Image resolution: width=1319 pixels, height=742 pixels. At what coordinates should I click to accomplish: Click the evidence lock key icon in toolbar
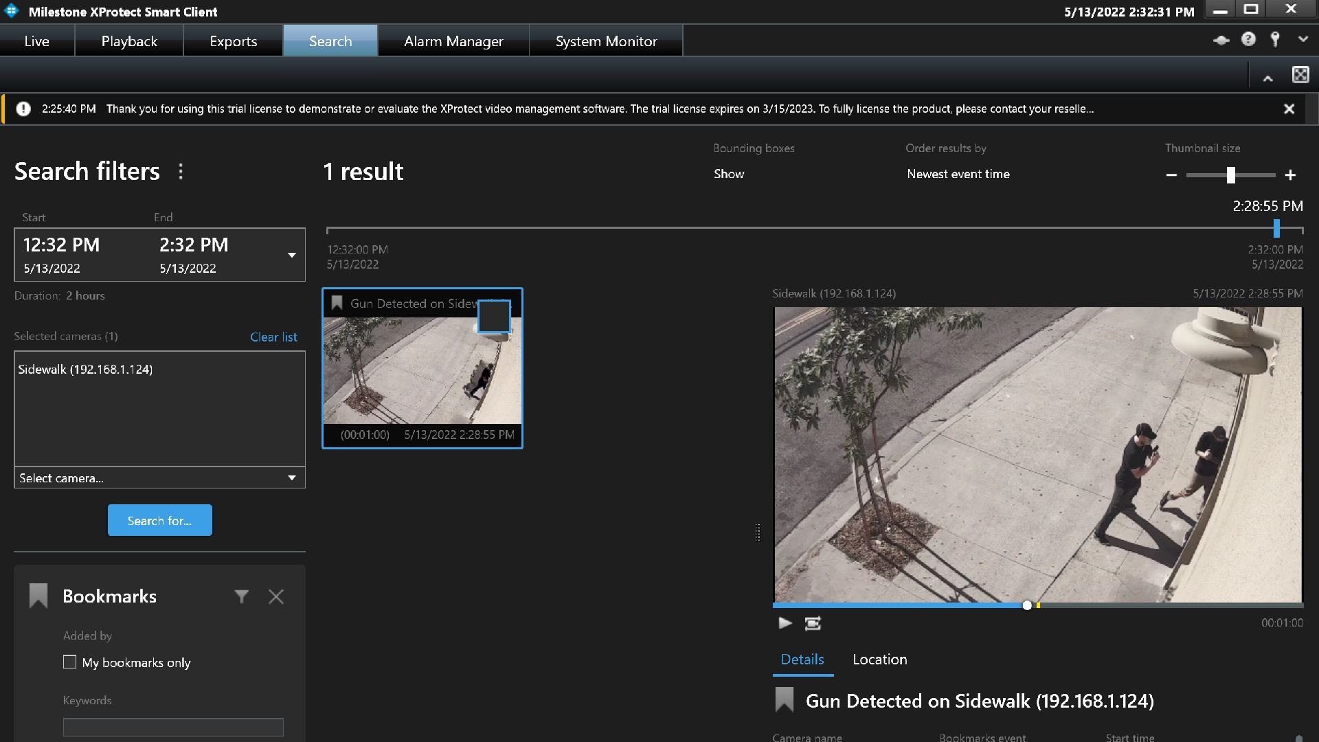(1275, 39)
